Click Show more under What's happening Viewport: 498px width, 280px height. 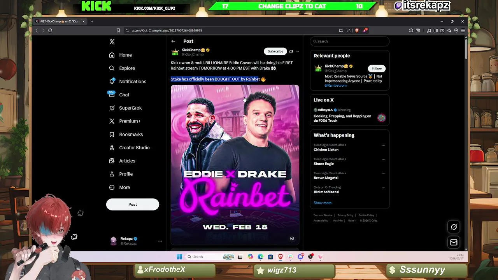323,203
